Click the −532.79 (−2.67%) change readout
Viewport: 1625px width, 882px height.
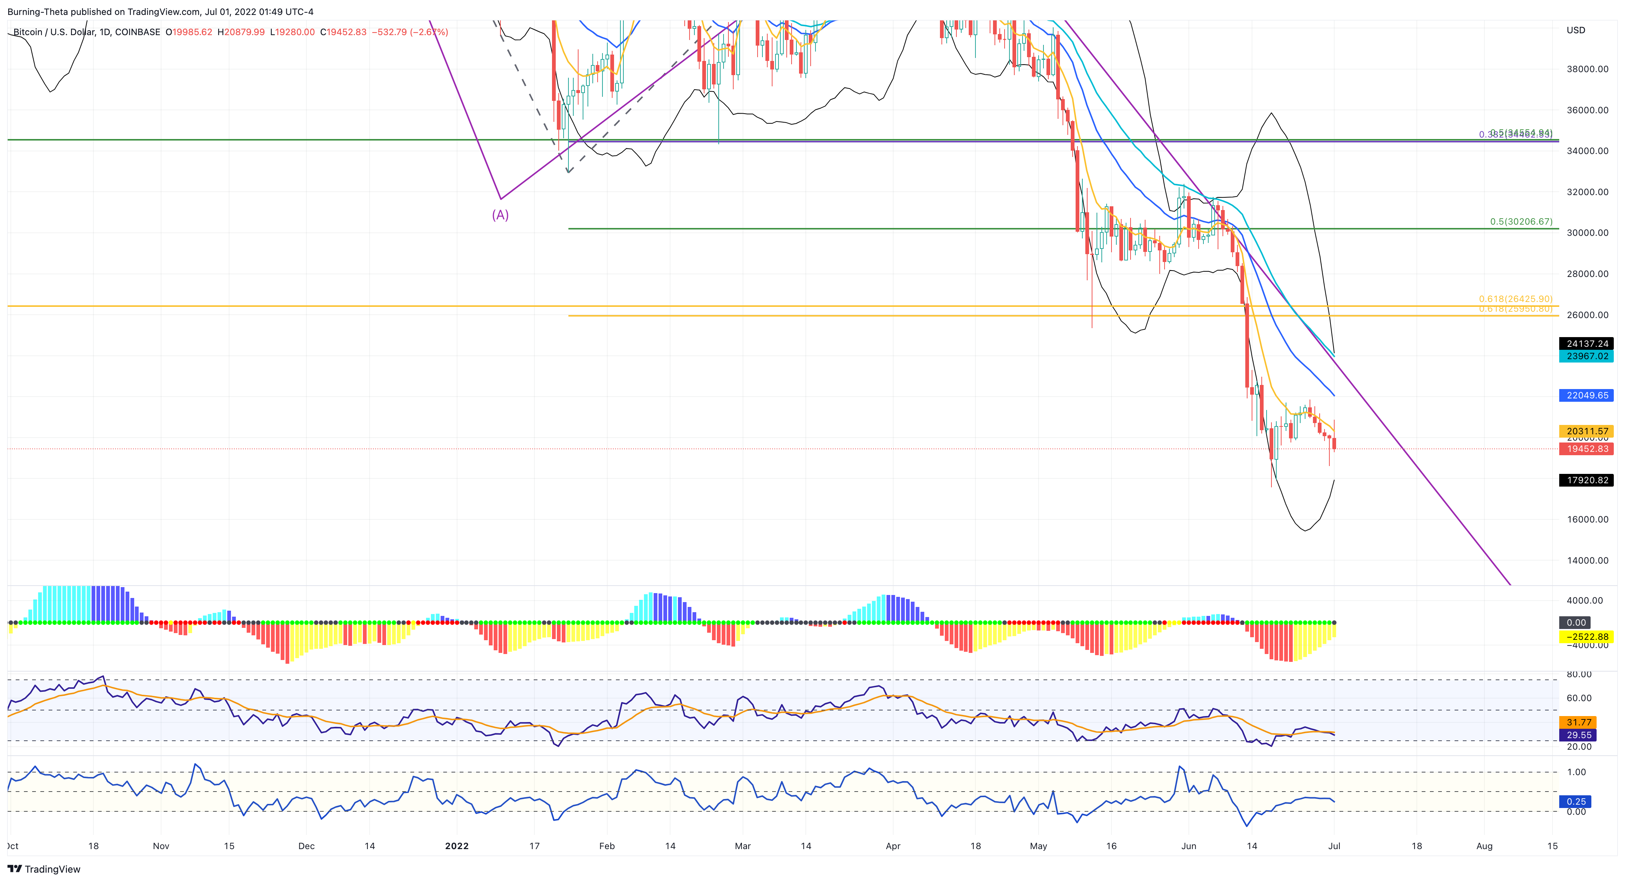(410, 32)
